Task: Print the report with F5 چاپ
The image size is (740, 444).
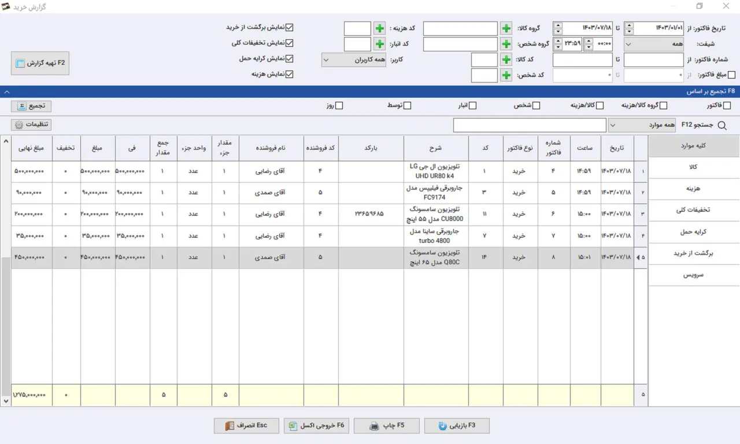Action: (387, 425)
